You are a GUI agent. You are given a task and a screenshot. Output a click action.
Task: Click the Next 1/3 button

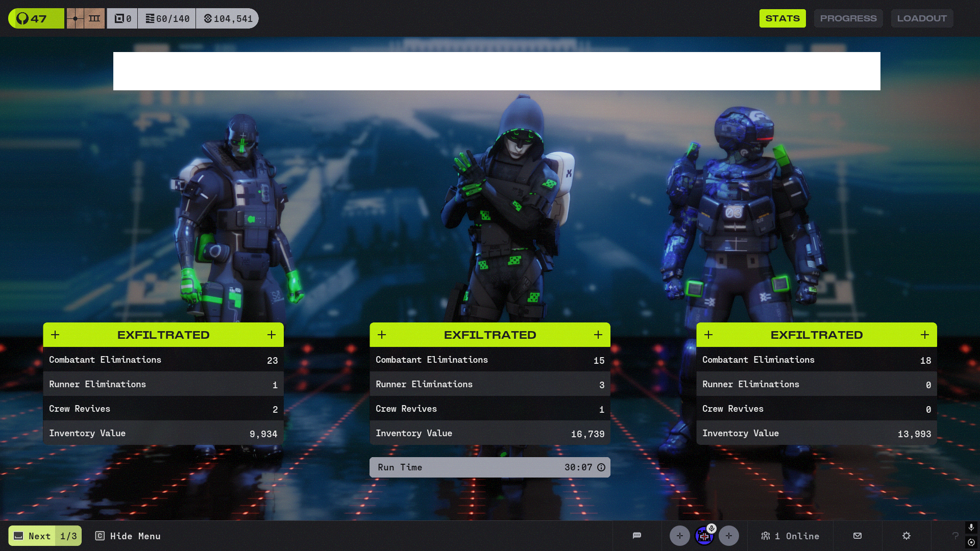[45, 536]
